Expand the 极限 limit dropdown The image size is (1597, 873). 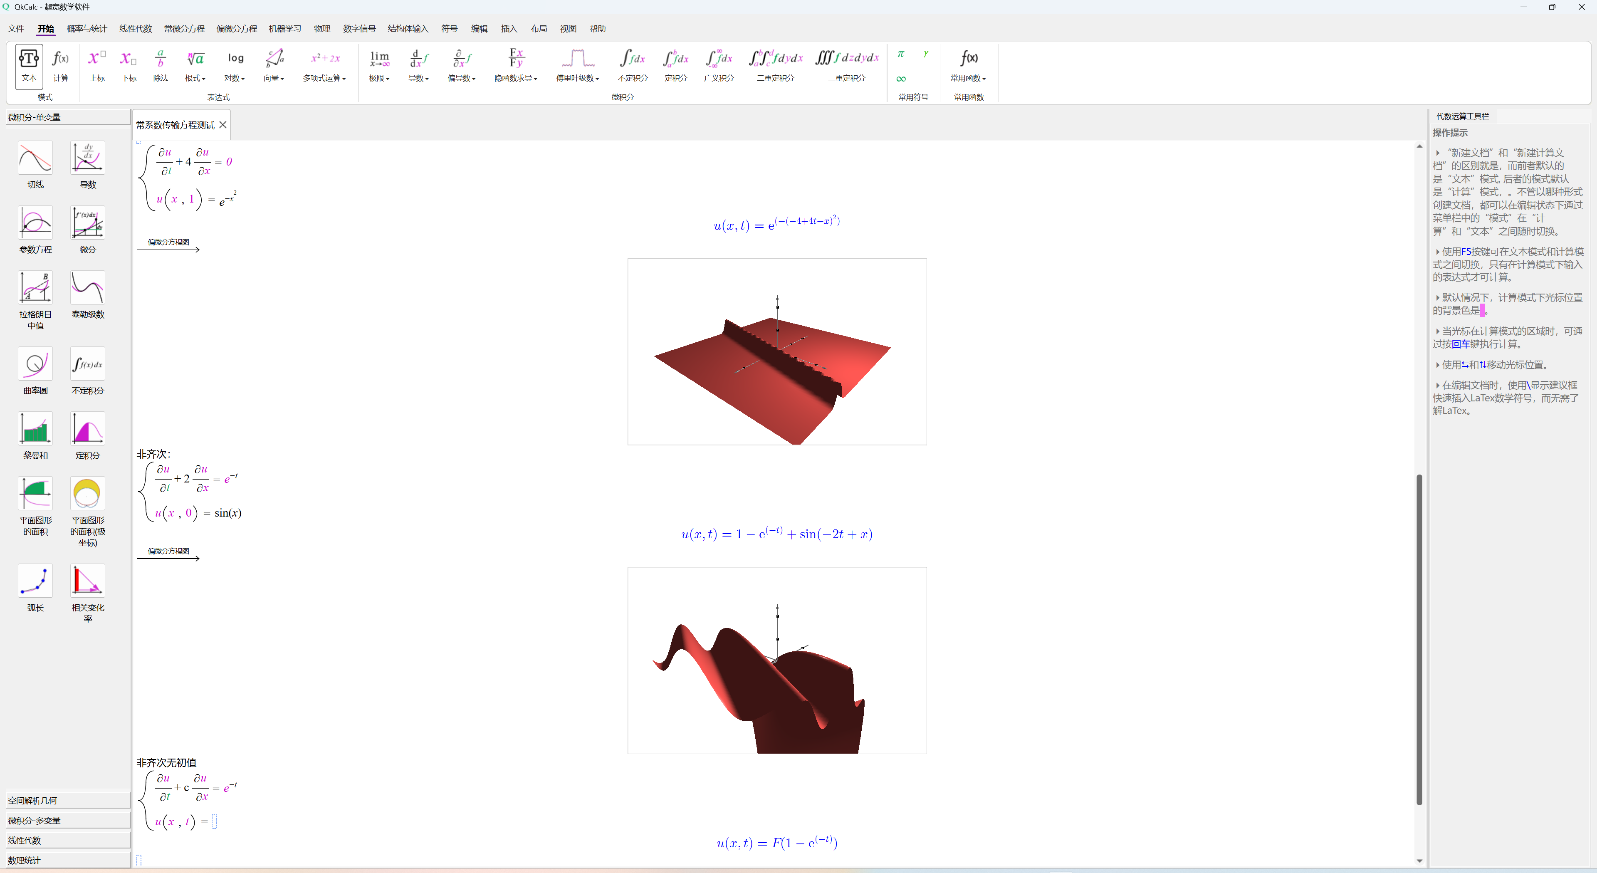coord(379,78)
